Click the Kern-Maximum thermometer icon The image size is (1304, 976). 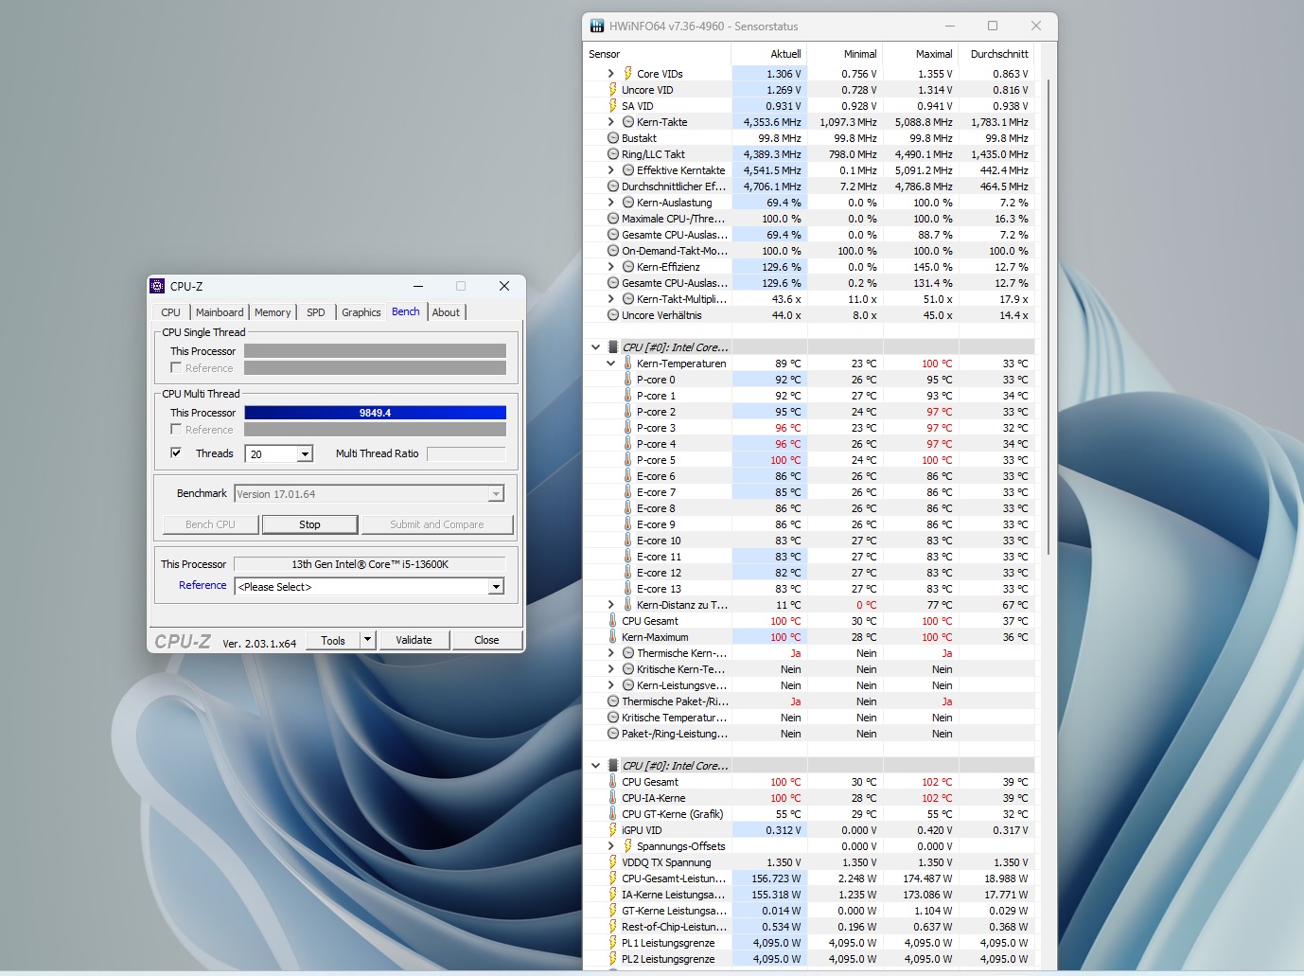tap(612, 636)
